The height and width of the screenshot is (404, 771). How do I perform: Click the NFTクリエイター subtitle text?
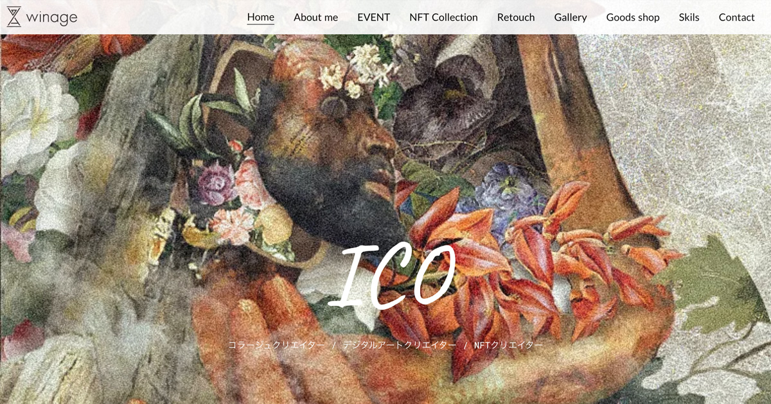coord(508,345)
